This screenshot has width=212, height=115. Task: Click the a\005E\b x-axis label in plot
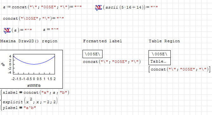[x=34, y=85]
